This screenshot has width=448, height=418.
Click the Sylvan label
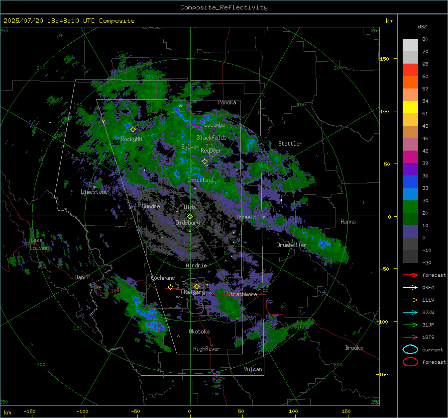point(190,147)
